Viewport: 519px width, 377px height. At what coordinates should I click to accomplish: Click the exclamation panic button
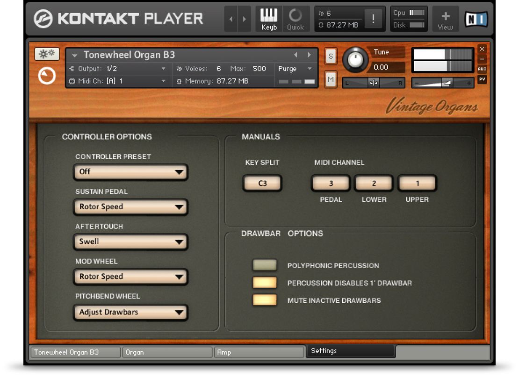tap(373, 19)
